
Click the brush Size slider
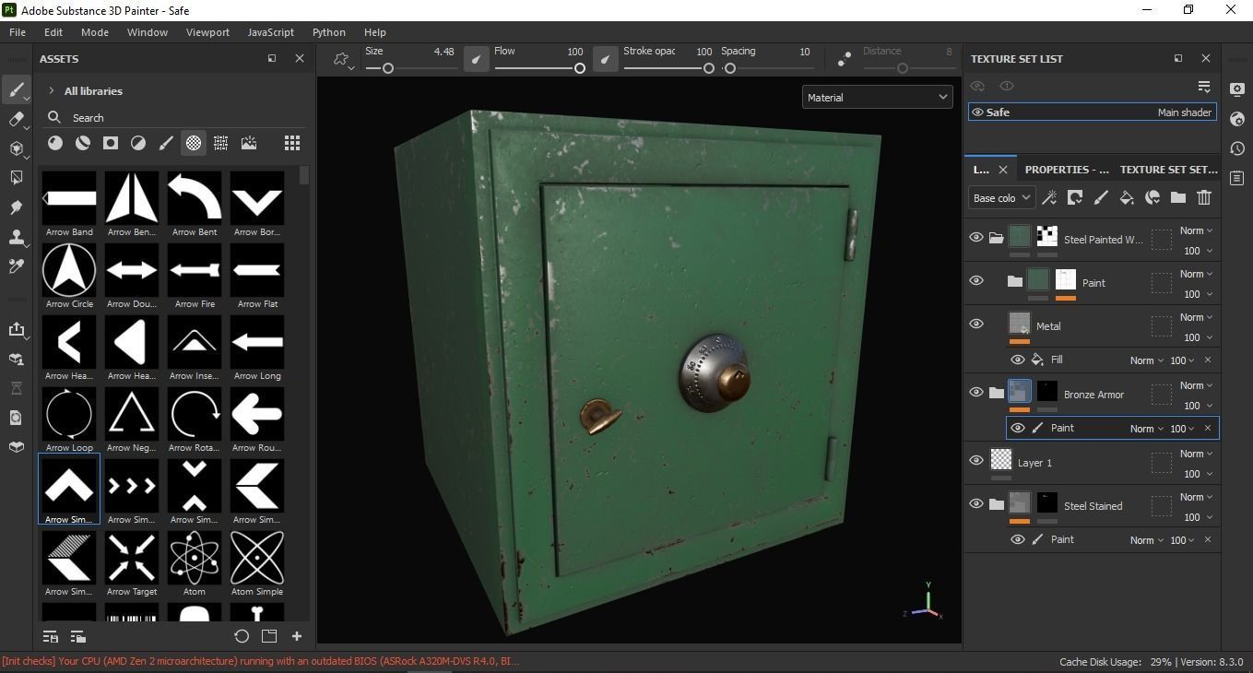(410, 68)
